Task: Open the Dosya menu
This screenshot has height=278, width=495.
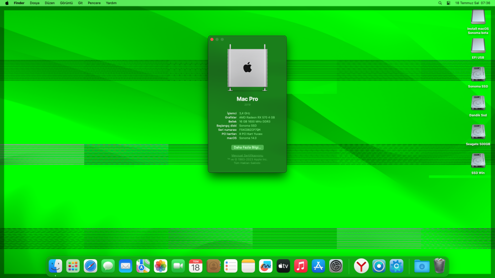Action: coord(35,3)
